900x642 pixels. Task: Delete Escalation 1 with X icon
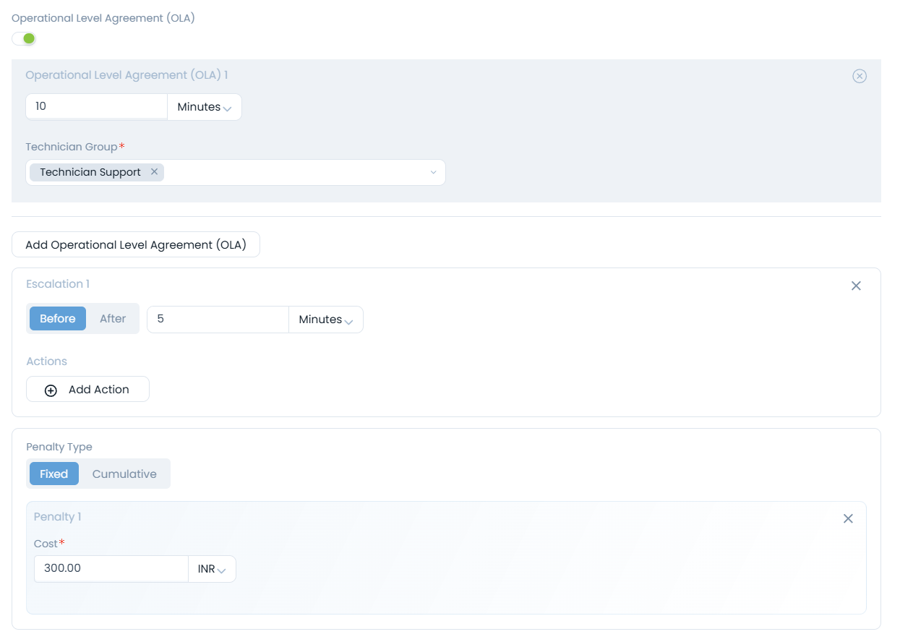tap(856, 286)
